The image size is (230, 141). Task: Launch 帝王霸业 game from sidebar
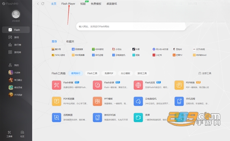point(16,80)
